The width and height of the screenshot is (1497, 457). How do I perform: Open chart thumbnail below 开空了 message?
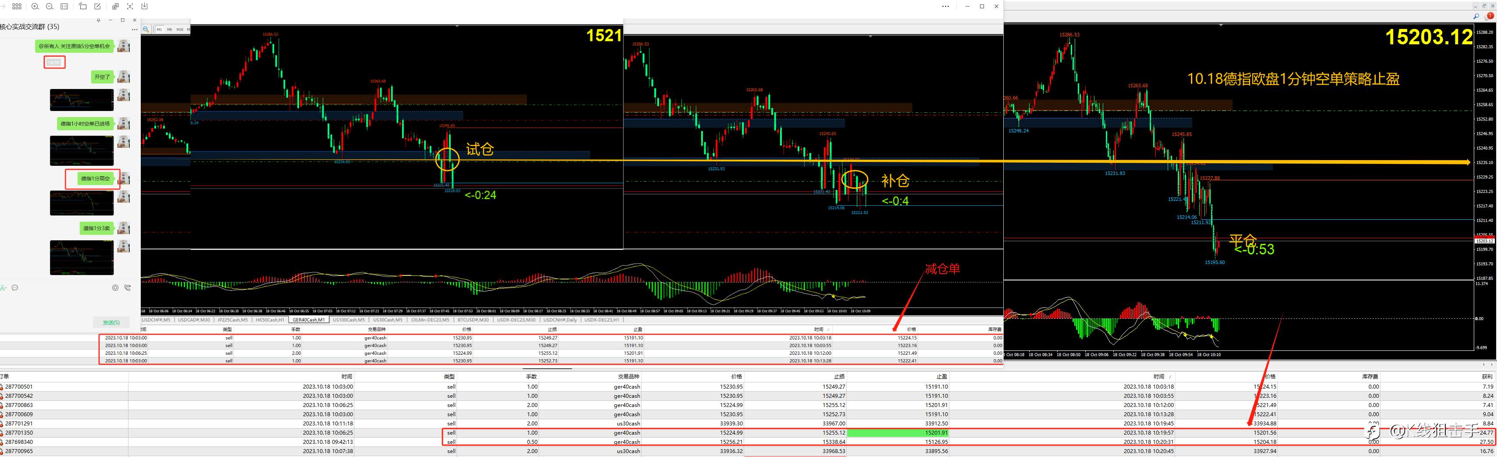(x=82, y=100)
